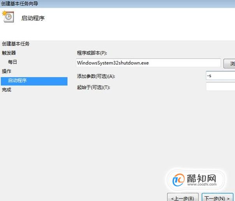
Task: Click the add arguments field containing -s
Action: pos(221,76)
